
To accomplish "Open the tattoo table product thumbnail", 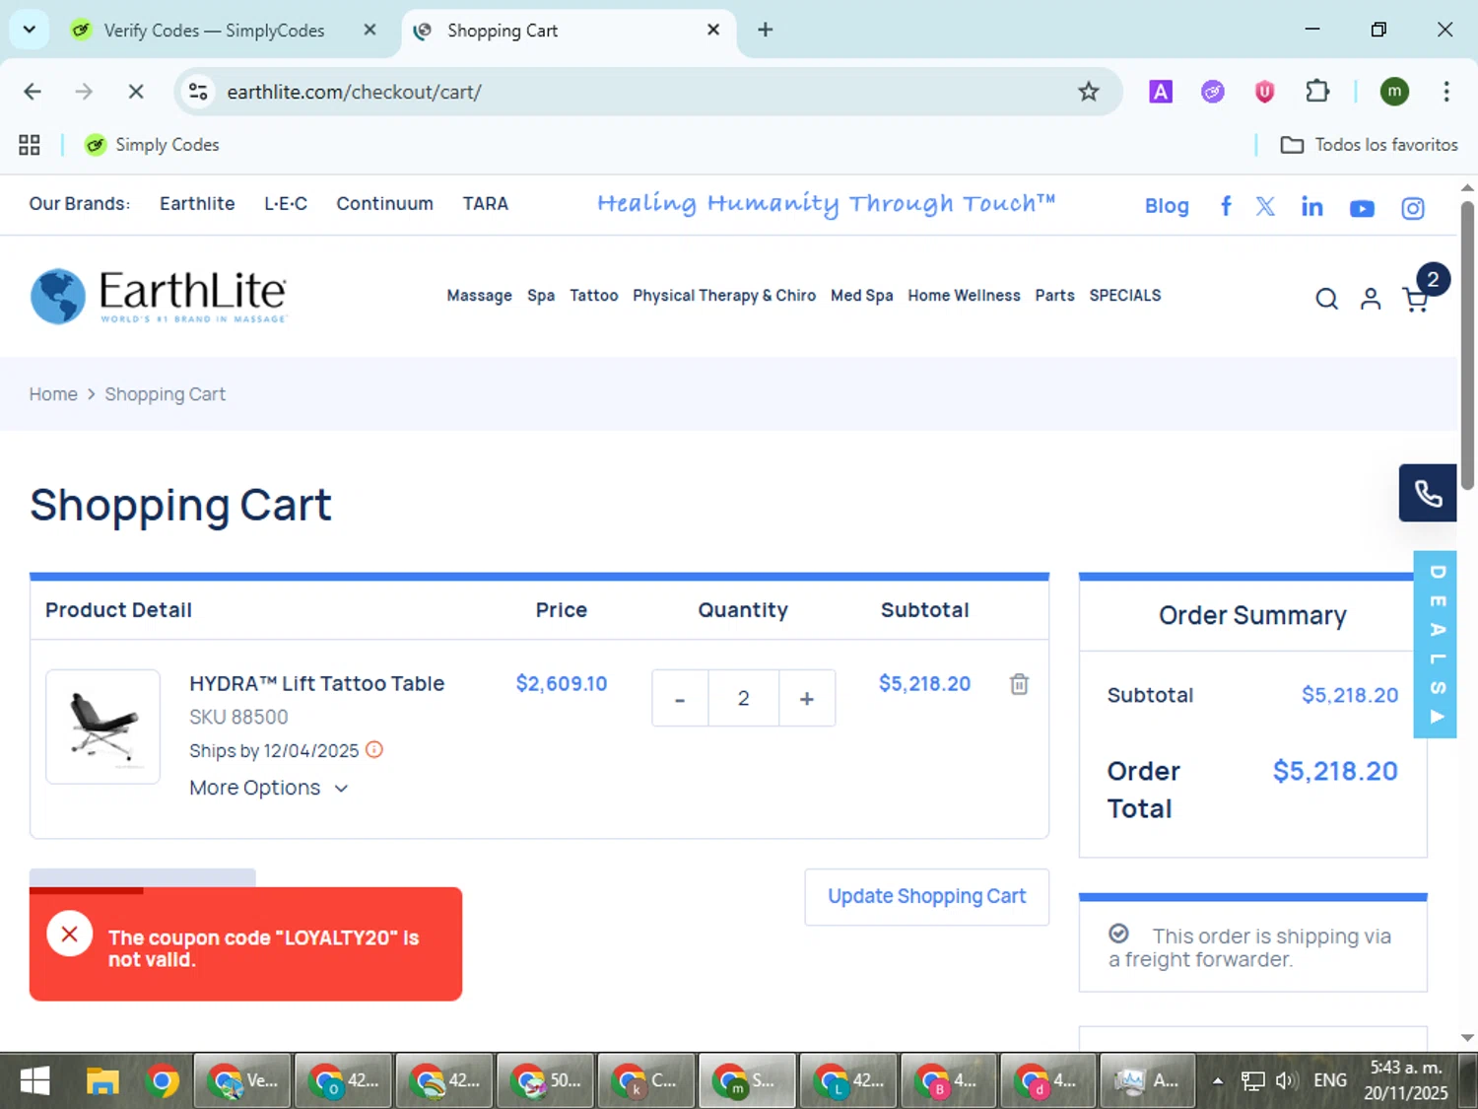I will point(103,727).
